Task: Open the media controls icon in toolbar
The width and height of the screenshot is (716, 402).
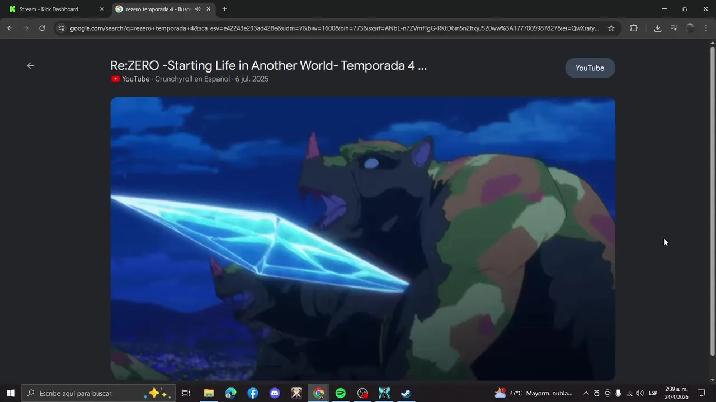Action: tap(674, 28)
